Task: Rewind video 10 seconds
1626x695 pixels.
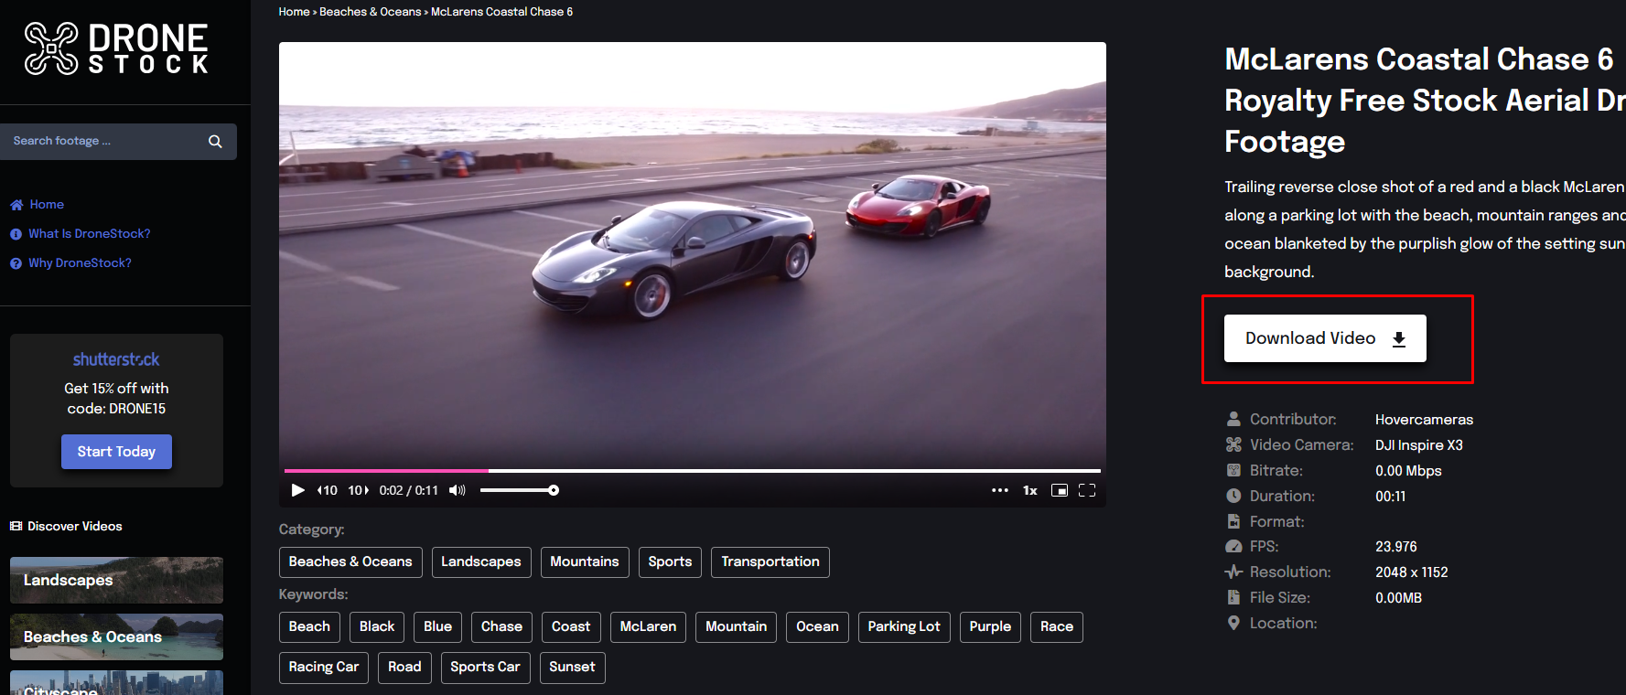Action: 327,490
